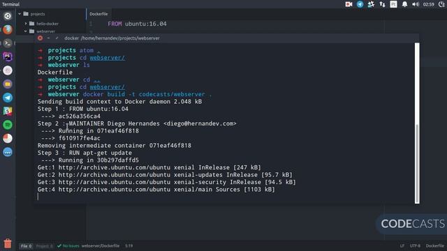Click 'File 0' in Atom status bar

26,246
